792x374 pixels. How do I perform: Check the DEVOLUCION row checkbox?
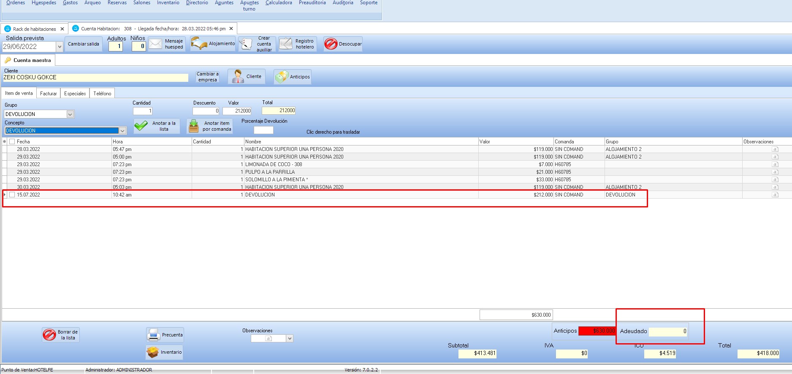(x=12, y=195)
